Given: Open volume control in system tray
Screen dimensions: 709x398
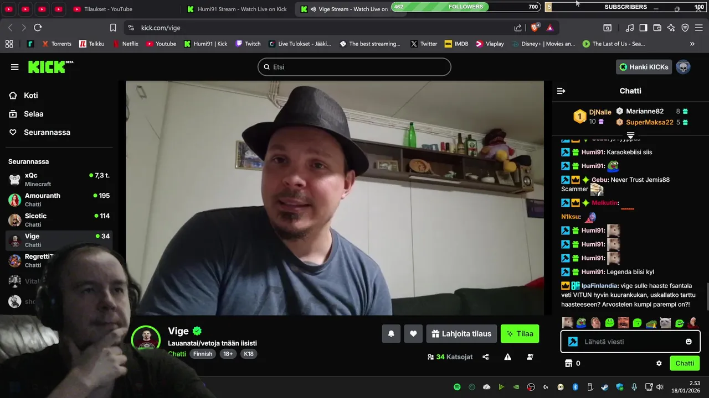Looking at the screenshot, I should click(x=659, y=387).
